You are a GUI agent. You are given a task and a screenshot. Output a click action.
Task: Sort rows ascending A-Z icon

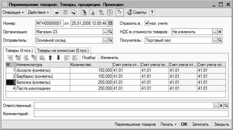(67, 58)
